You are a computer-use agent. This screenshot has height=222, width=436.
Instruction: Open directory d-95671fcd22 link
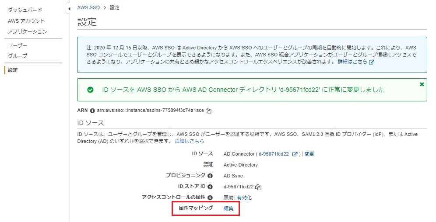[274, 154]
